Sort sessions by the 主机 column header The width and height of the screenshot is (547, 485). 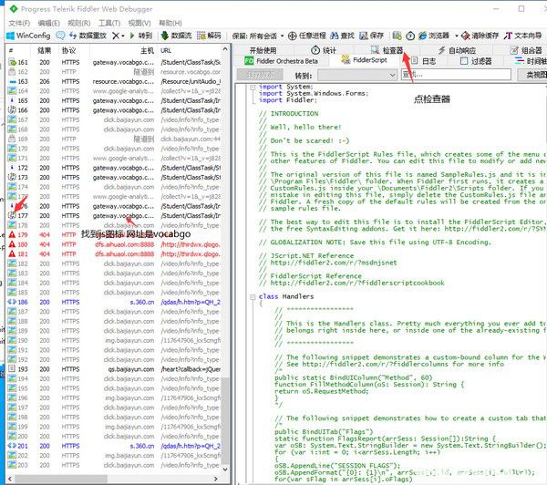pyautogui.click(x=147, y=50)
